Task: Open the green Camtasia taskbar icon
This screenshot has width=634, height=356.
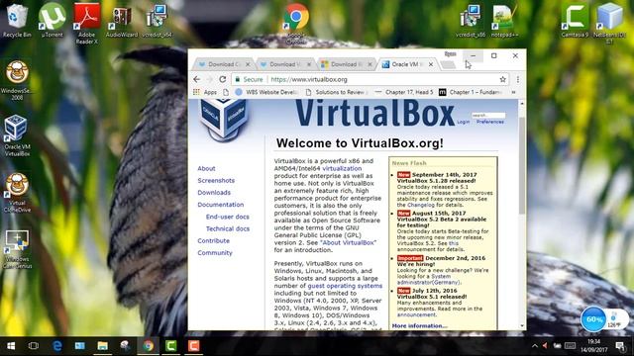Action: pos(170,346)
